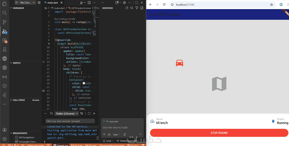Enable the All Exceptions breakpoint checkbox
This screenshot has height=146, width=289.
[17, 137]
